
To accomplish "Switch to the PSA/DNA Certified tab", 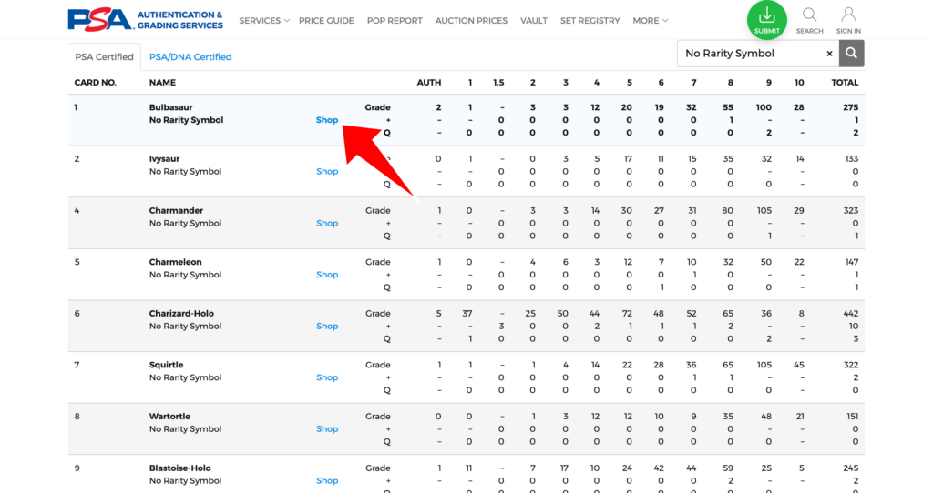I will click(190, 57).
